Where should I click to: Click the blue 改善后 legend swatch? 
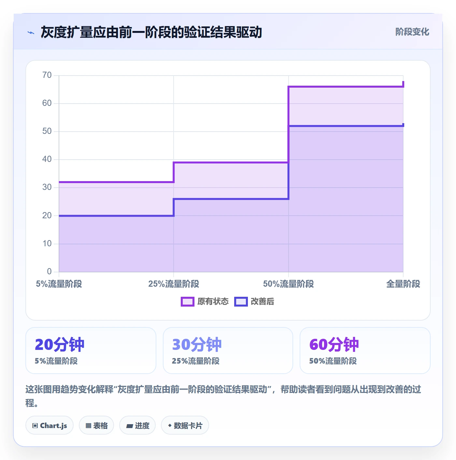(241, 302)
